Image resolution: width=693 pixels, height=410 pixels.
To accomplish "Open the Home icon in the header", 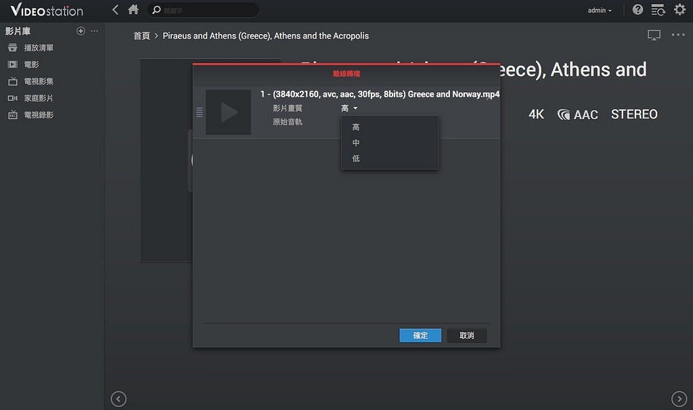I will [133, 9].
